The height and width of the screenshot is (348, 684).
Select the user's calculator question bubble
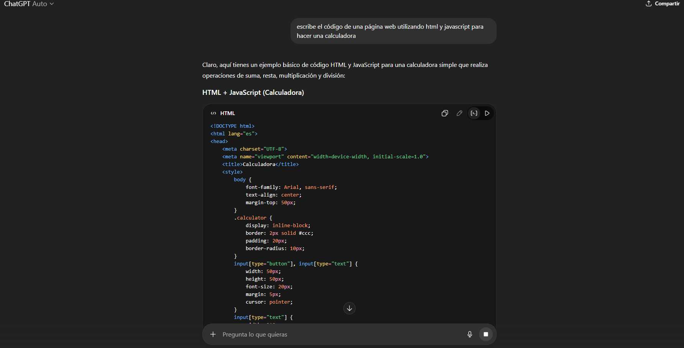point(393,31)
